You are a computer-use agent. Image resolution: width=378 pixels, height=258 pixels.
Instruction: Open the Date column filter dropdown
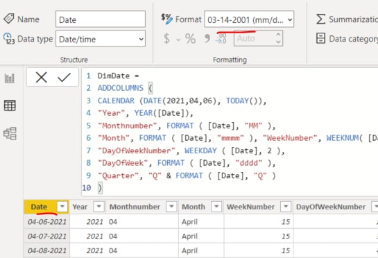point(62,207)
